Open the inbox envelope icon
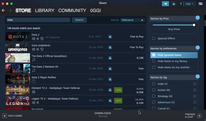Viewport: 206px width, 121px height. click(x=174, y=4)
